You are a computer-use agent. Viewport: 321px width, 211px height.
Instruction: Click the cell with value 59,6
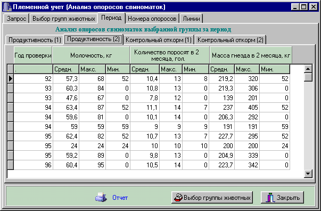(x=66, y=117)
